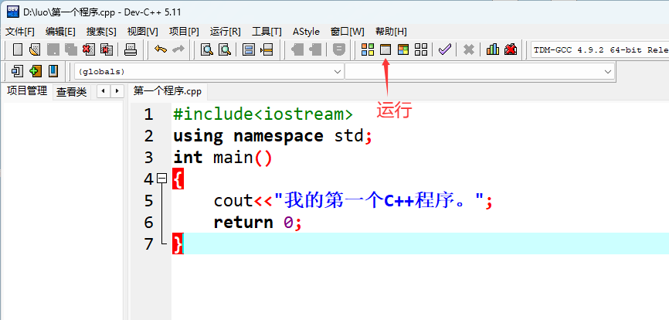Select the 第一个程序.cpp editor tab

167,91
